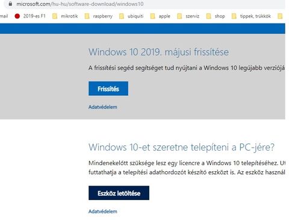Open the ubiquiti bookmark folder icon

point(122,16)
